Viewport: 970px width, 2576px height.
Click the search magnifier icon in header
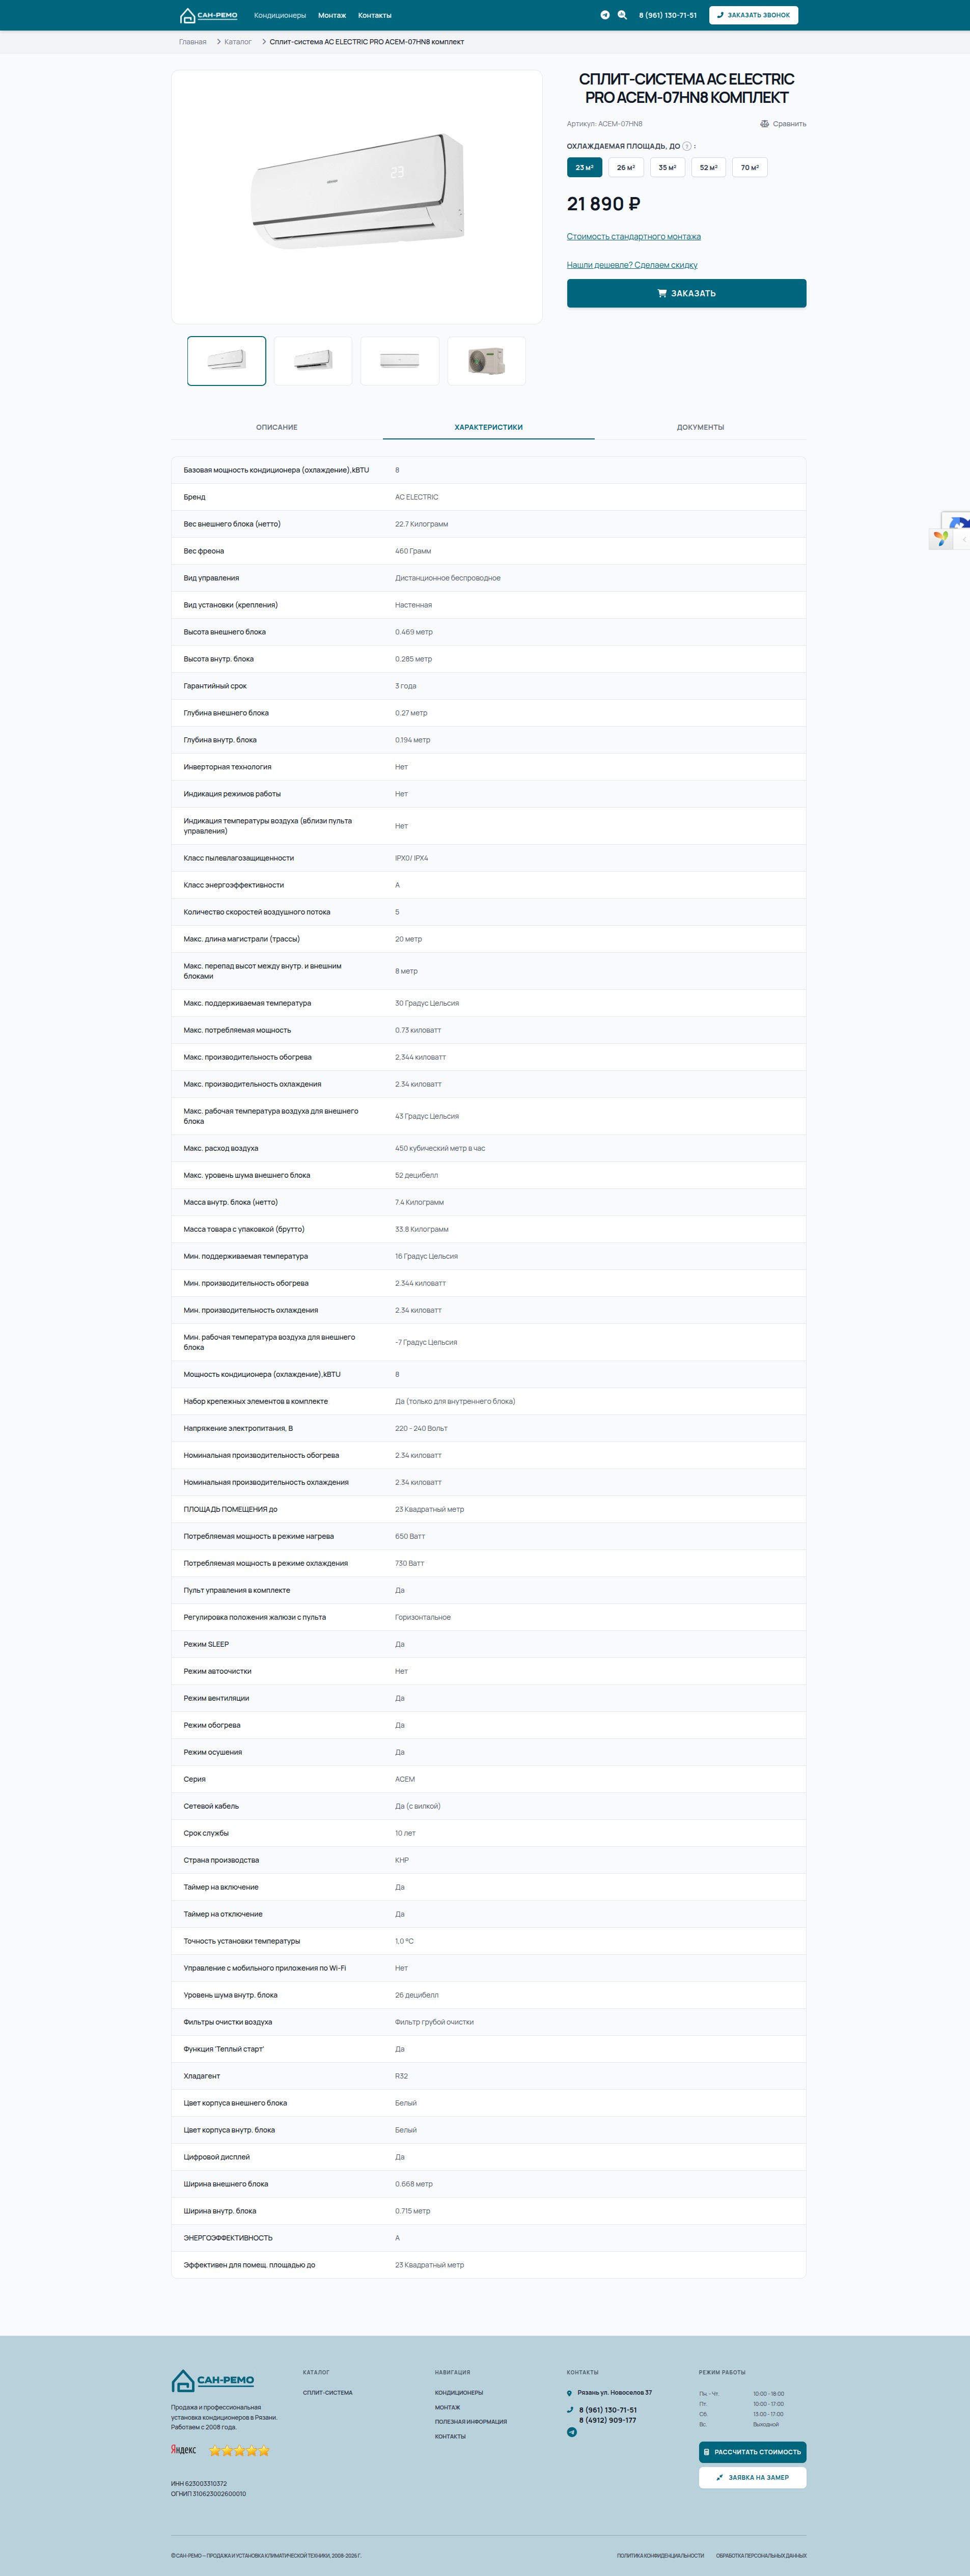click(x=622, y=15)
